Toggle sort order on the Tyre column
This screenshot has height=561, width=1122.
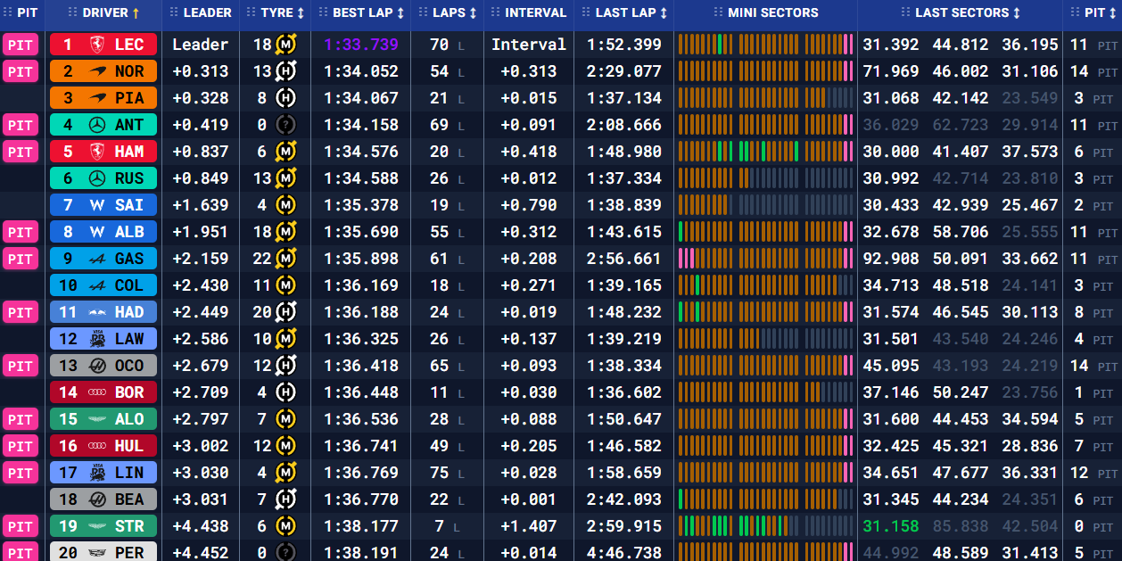pos(301,13)
